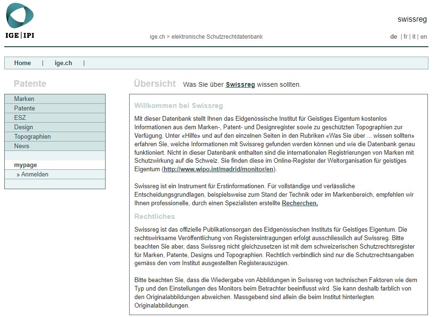Click the mypage sidebar heading
This screenshot has height=317, width=435.
[25, 165]
